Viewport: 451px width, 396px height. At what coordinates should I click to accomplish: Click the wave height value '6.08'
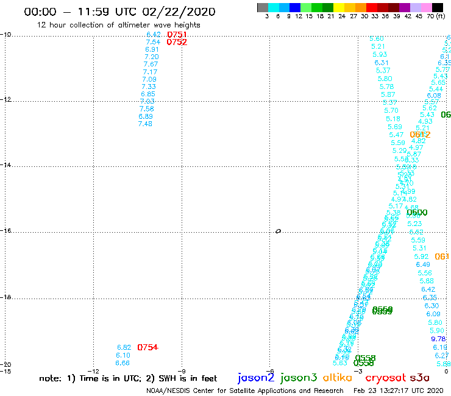[434, 96]
